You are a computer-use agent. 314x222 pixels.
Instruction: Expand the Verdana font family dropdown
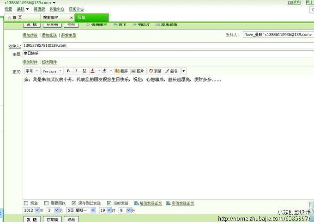(52, 71)
